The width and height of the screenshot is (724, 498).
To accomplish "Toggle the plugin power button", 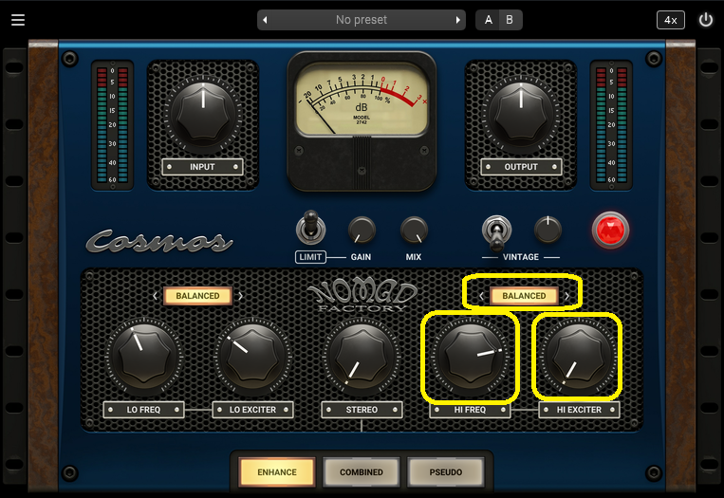I will coord(706,20).
